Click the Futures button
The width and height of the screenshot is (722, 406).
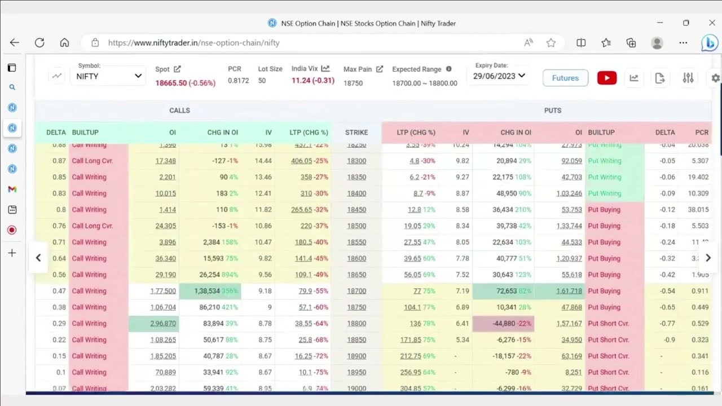pyautogui.click(x=565, y=78)
